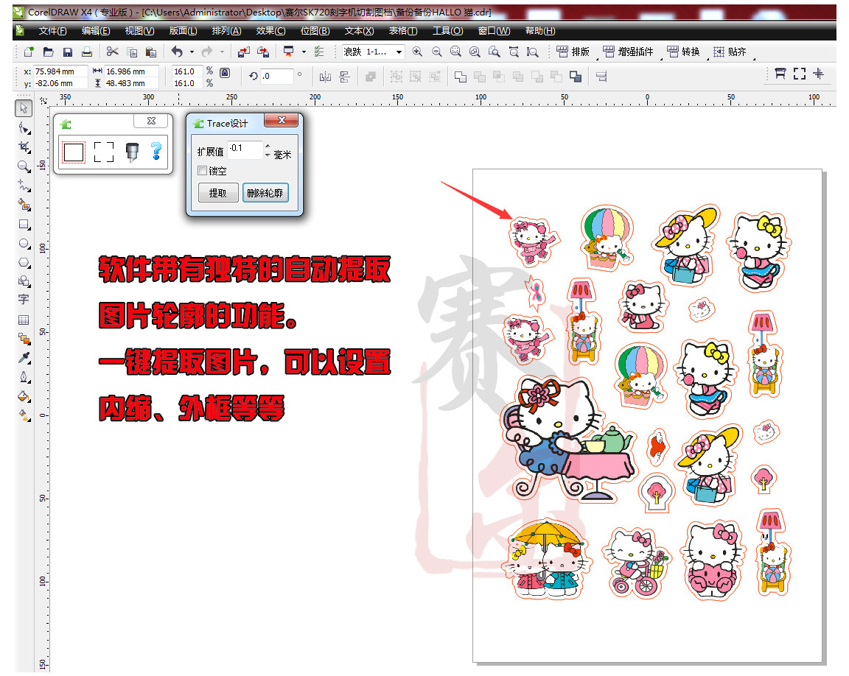
Task: Increase 扩展值 with the up spinner
Action: [x=268, y=146]
